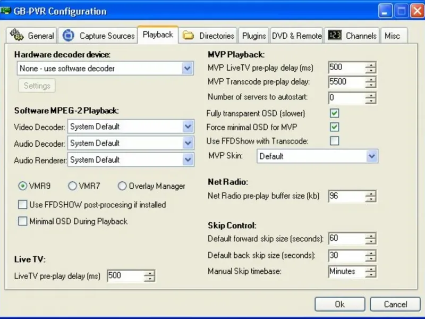
Task: Increase MVP LiveTV pre-play delay
Action: click(x=370, y=64)
